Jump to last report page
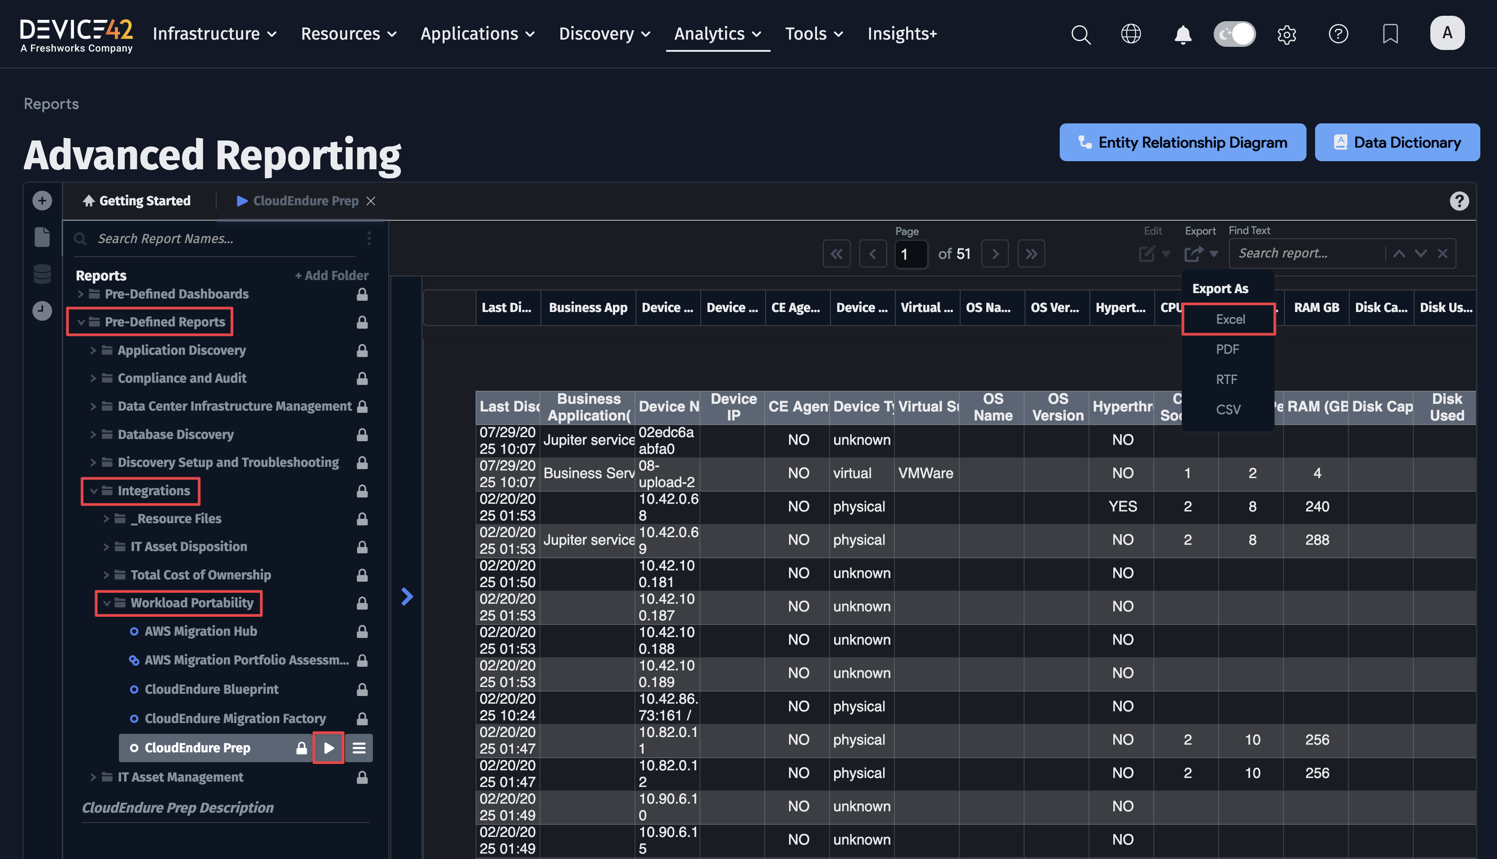Viewport: 1497px width, 859px height. (x=1031, y=253)
